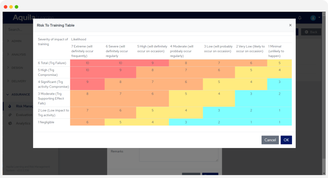Open the user profile avatar menu
The width and height of the screenshot is (328, 178).
click(x=313, y=18)
